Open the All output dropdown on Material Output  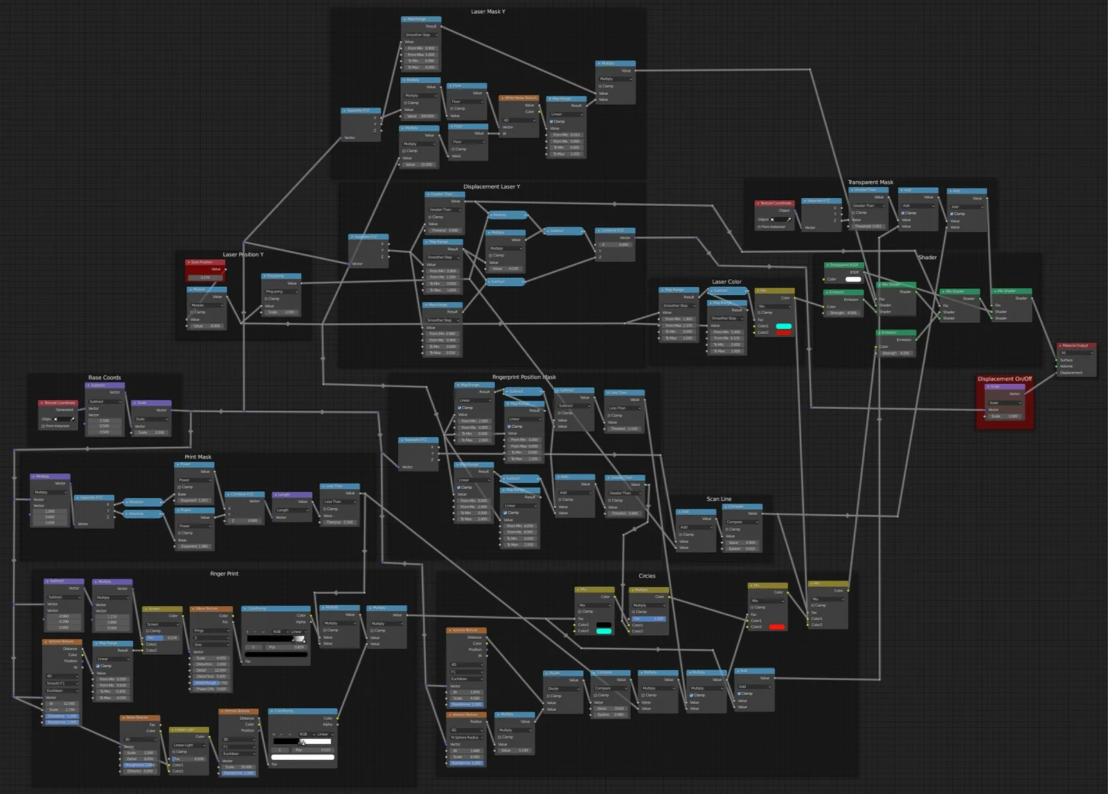(x=1077, y=353)
